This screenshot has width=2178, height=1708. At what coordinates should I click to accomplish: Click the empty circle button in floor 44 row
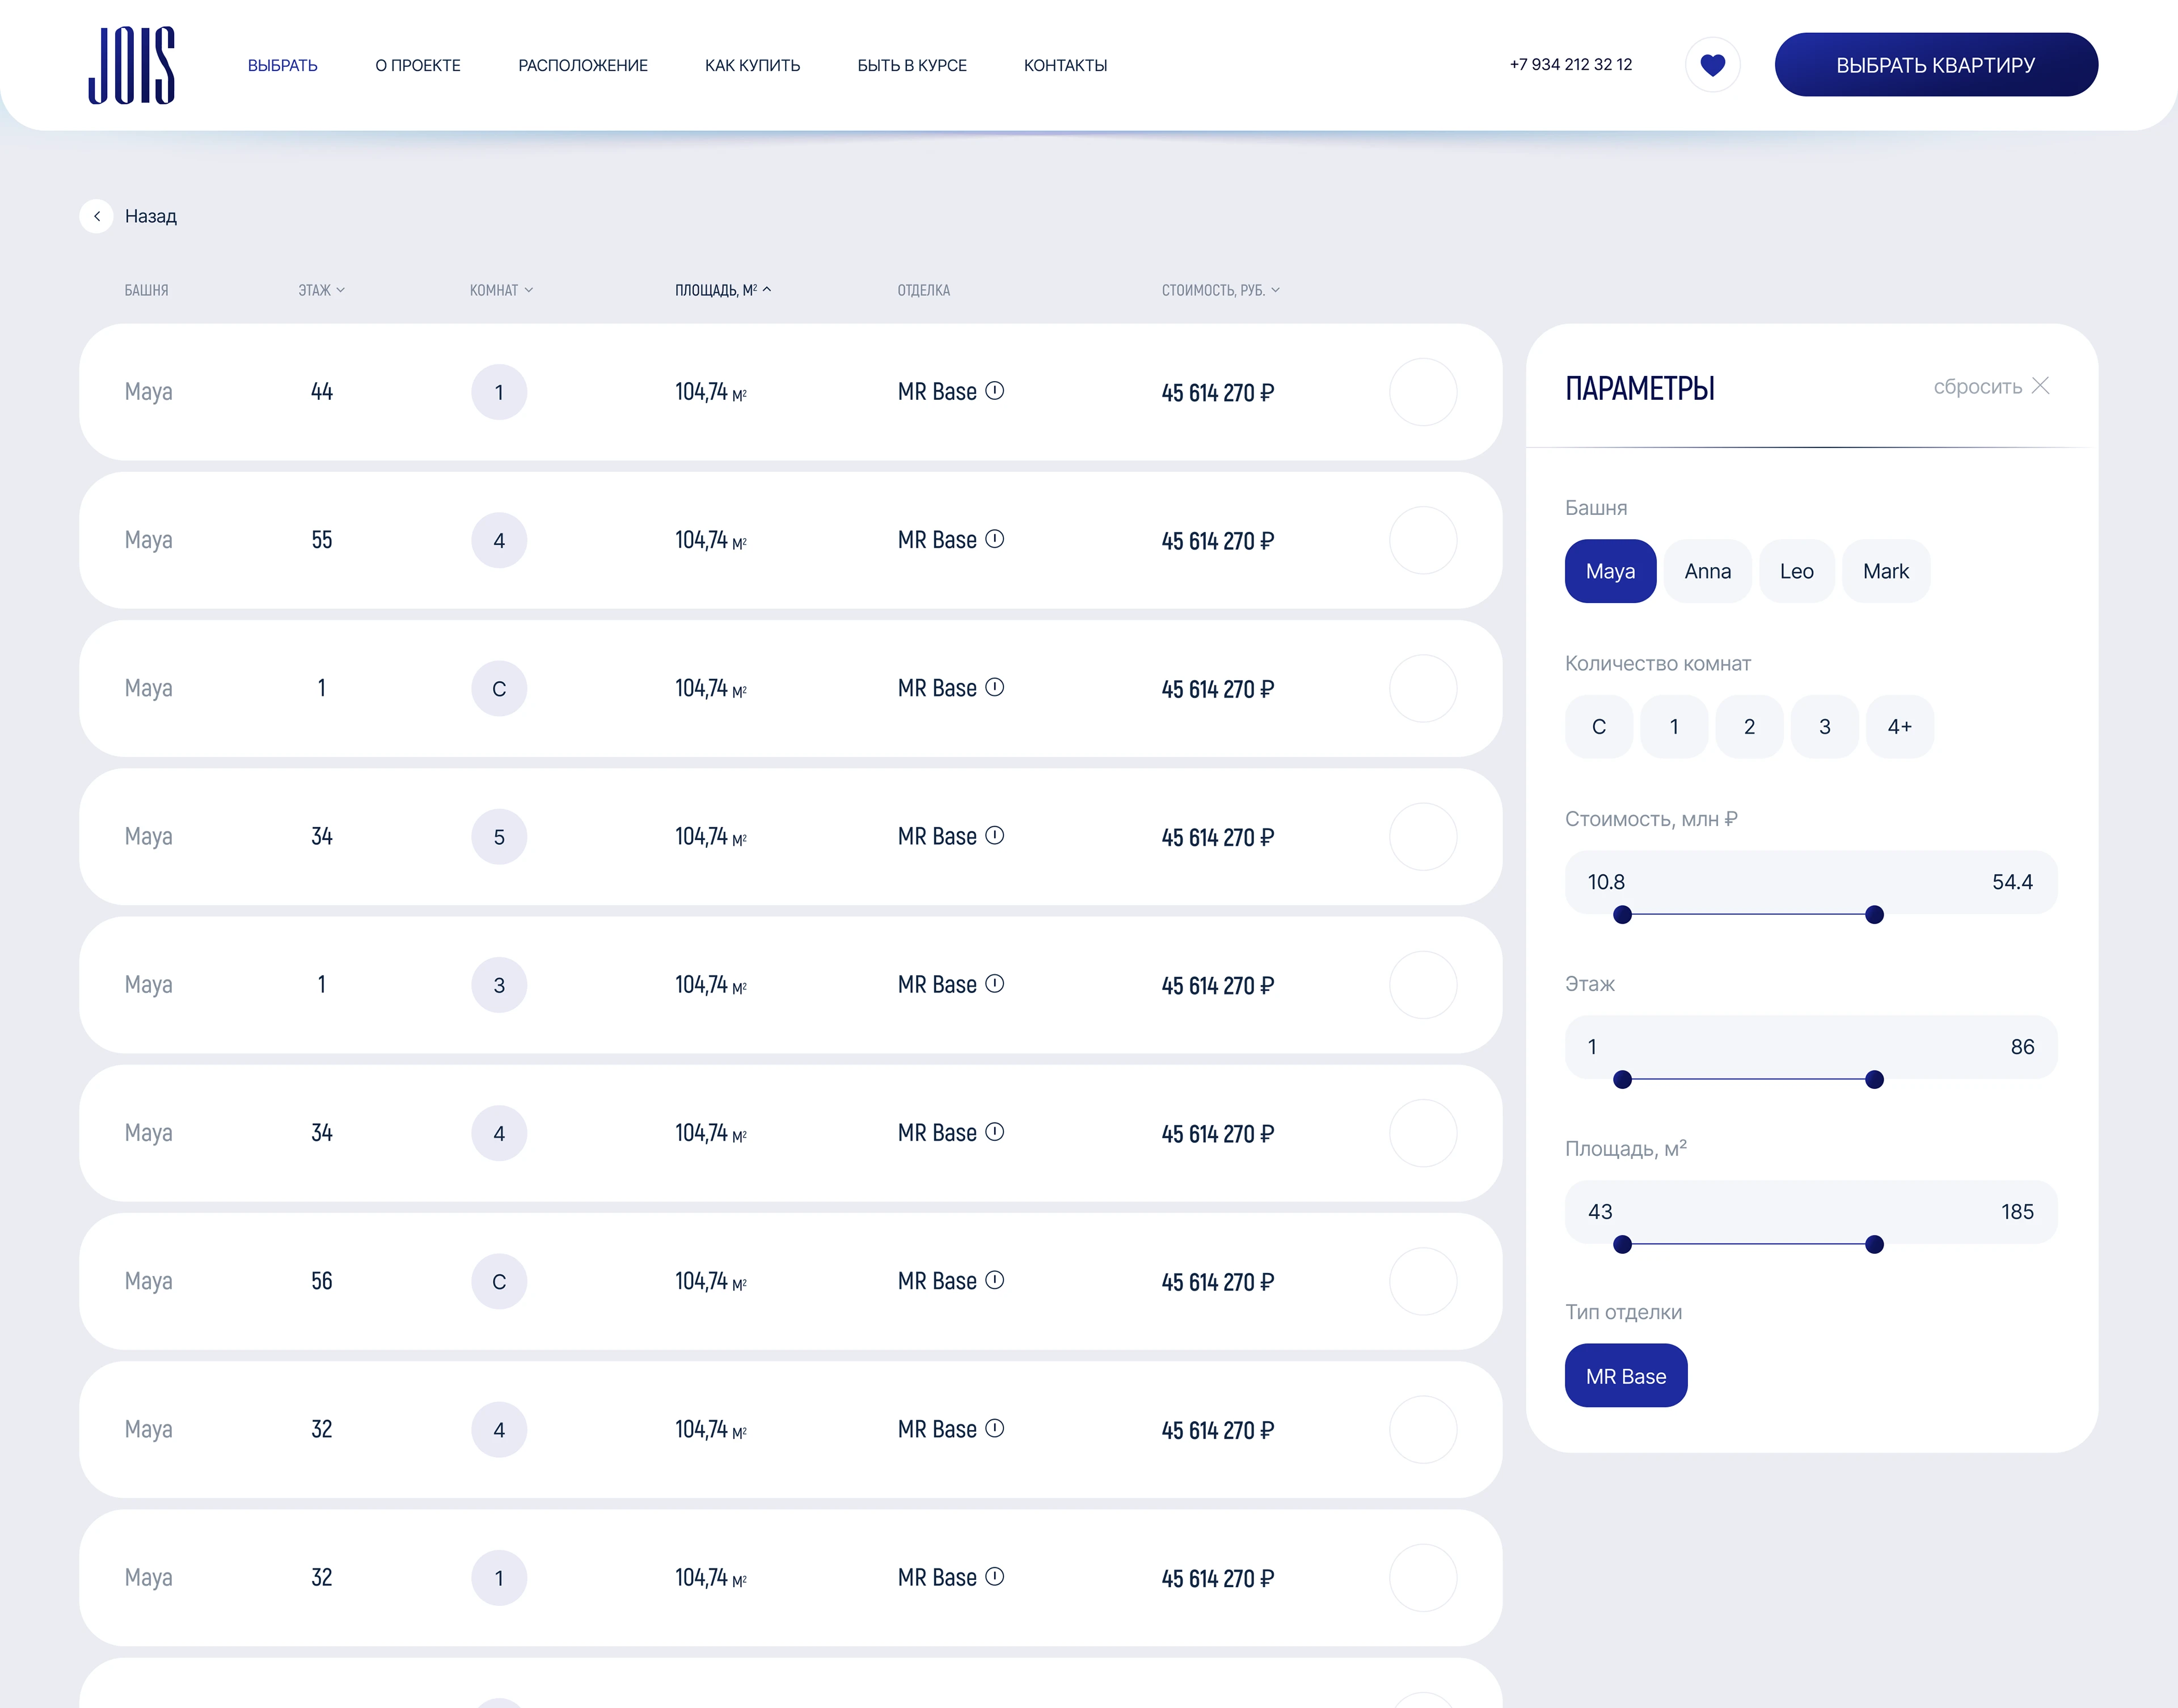(1422, 392)
